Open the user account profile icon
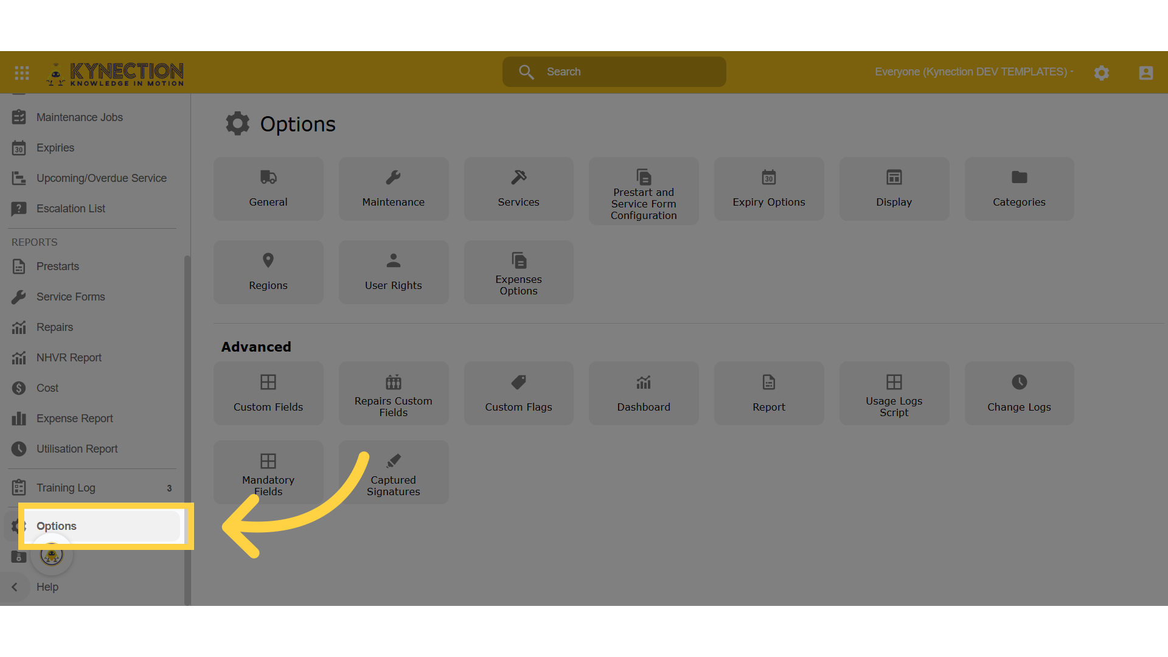Image resolution: width=1168 pixels, height=657 pixels. coord(1146,73)
